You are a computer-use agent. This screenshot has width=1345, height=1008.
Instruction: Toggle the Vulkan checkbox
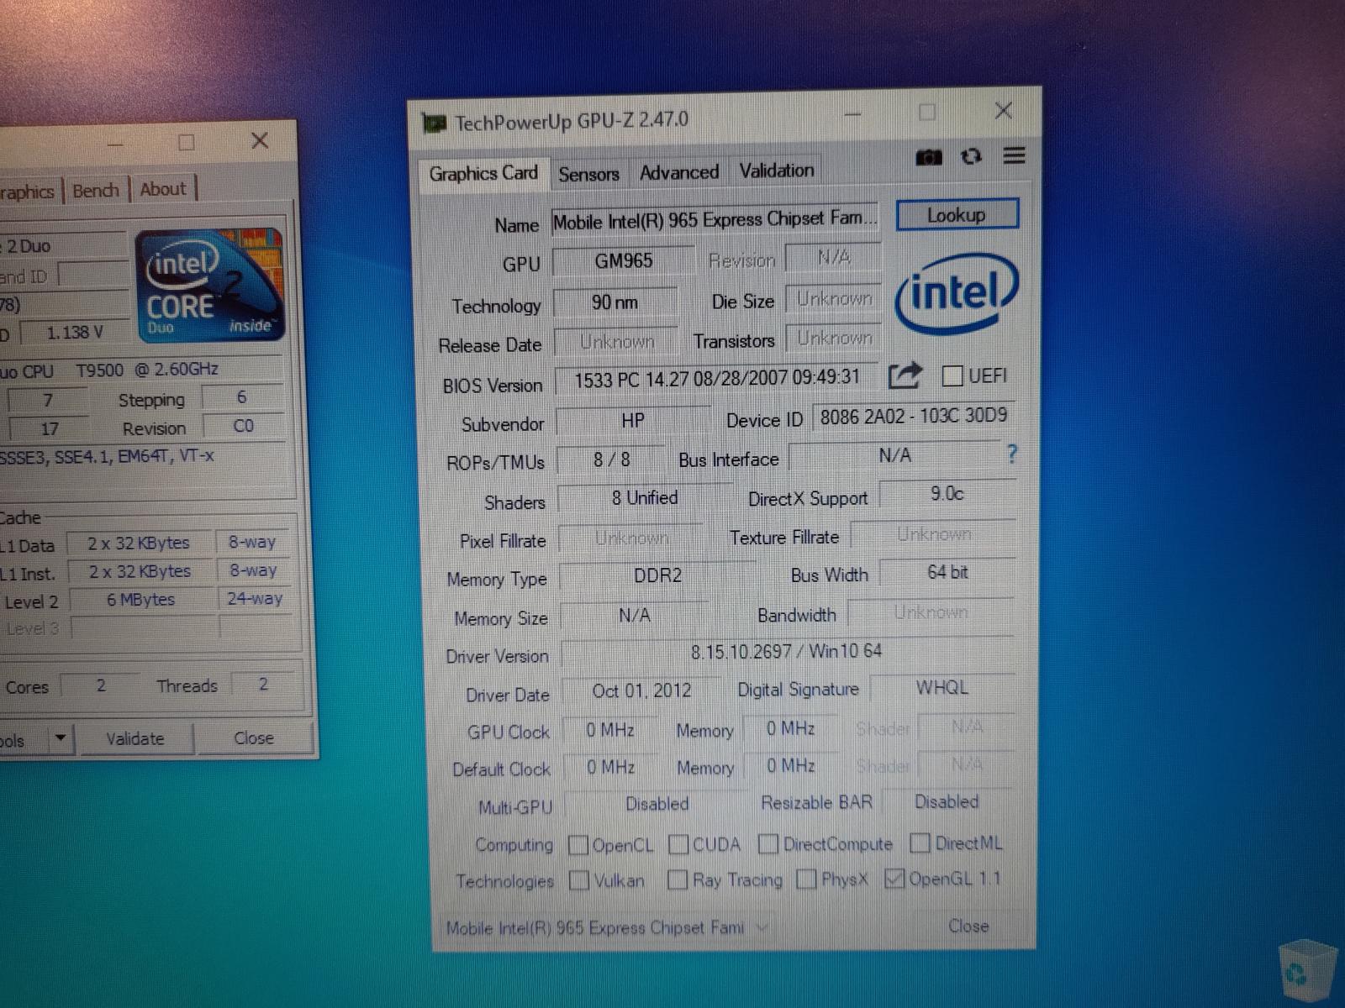click(x=579, y=880)
